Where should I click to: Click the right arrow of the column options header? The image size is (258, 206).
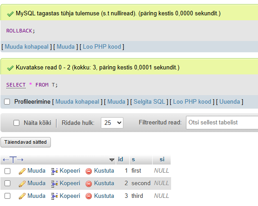click(x=20, y=160)
